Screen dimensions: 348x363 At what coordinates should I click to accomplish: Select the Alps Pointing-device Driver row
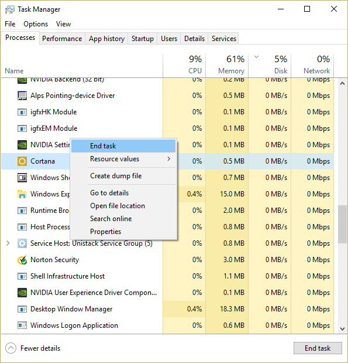click(167, 96)
